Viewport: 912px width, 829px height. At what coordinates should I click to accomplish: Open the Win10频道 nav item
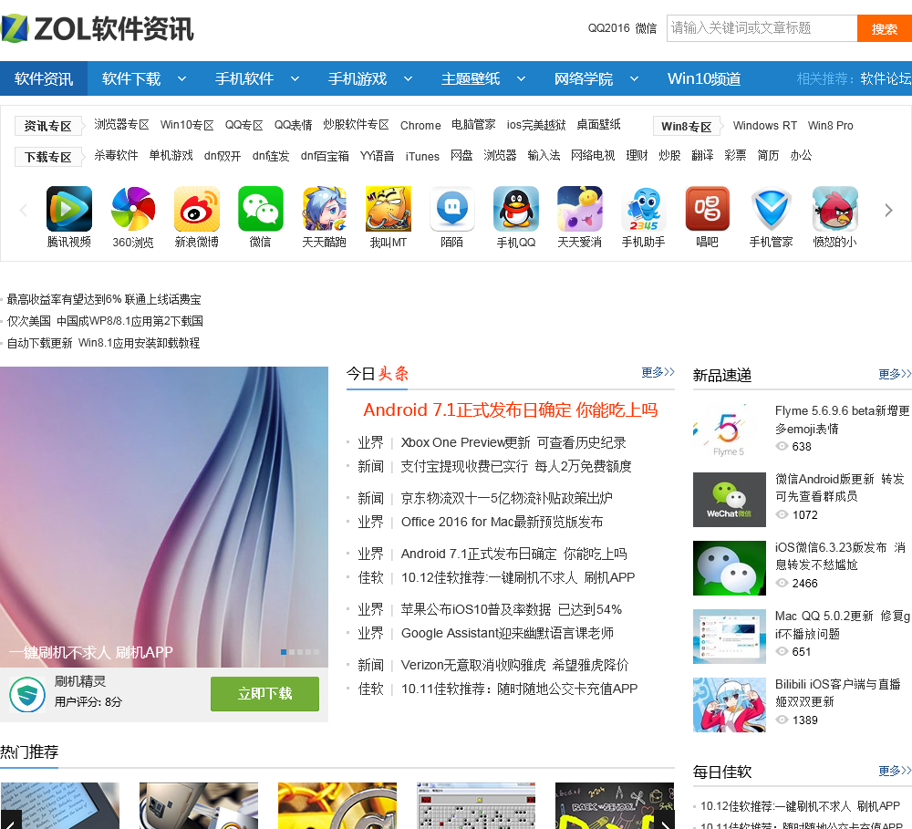coord(704,78)
